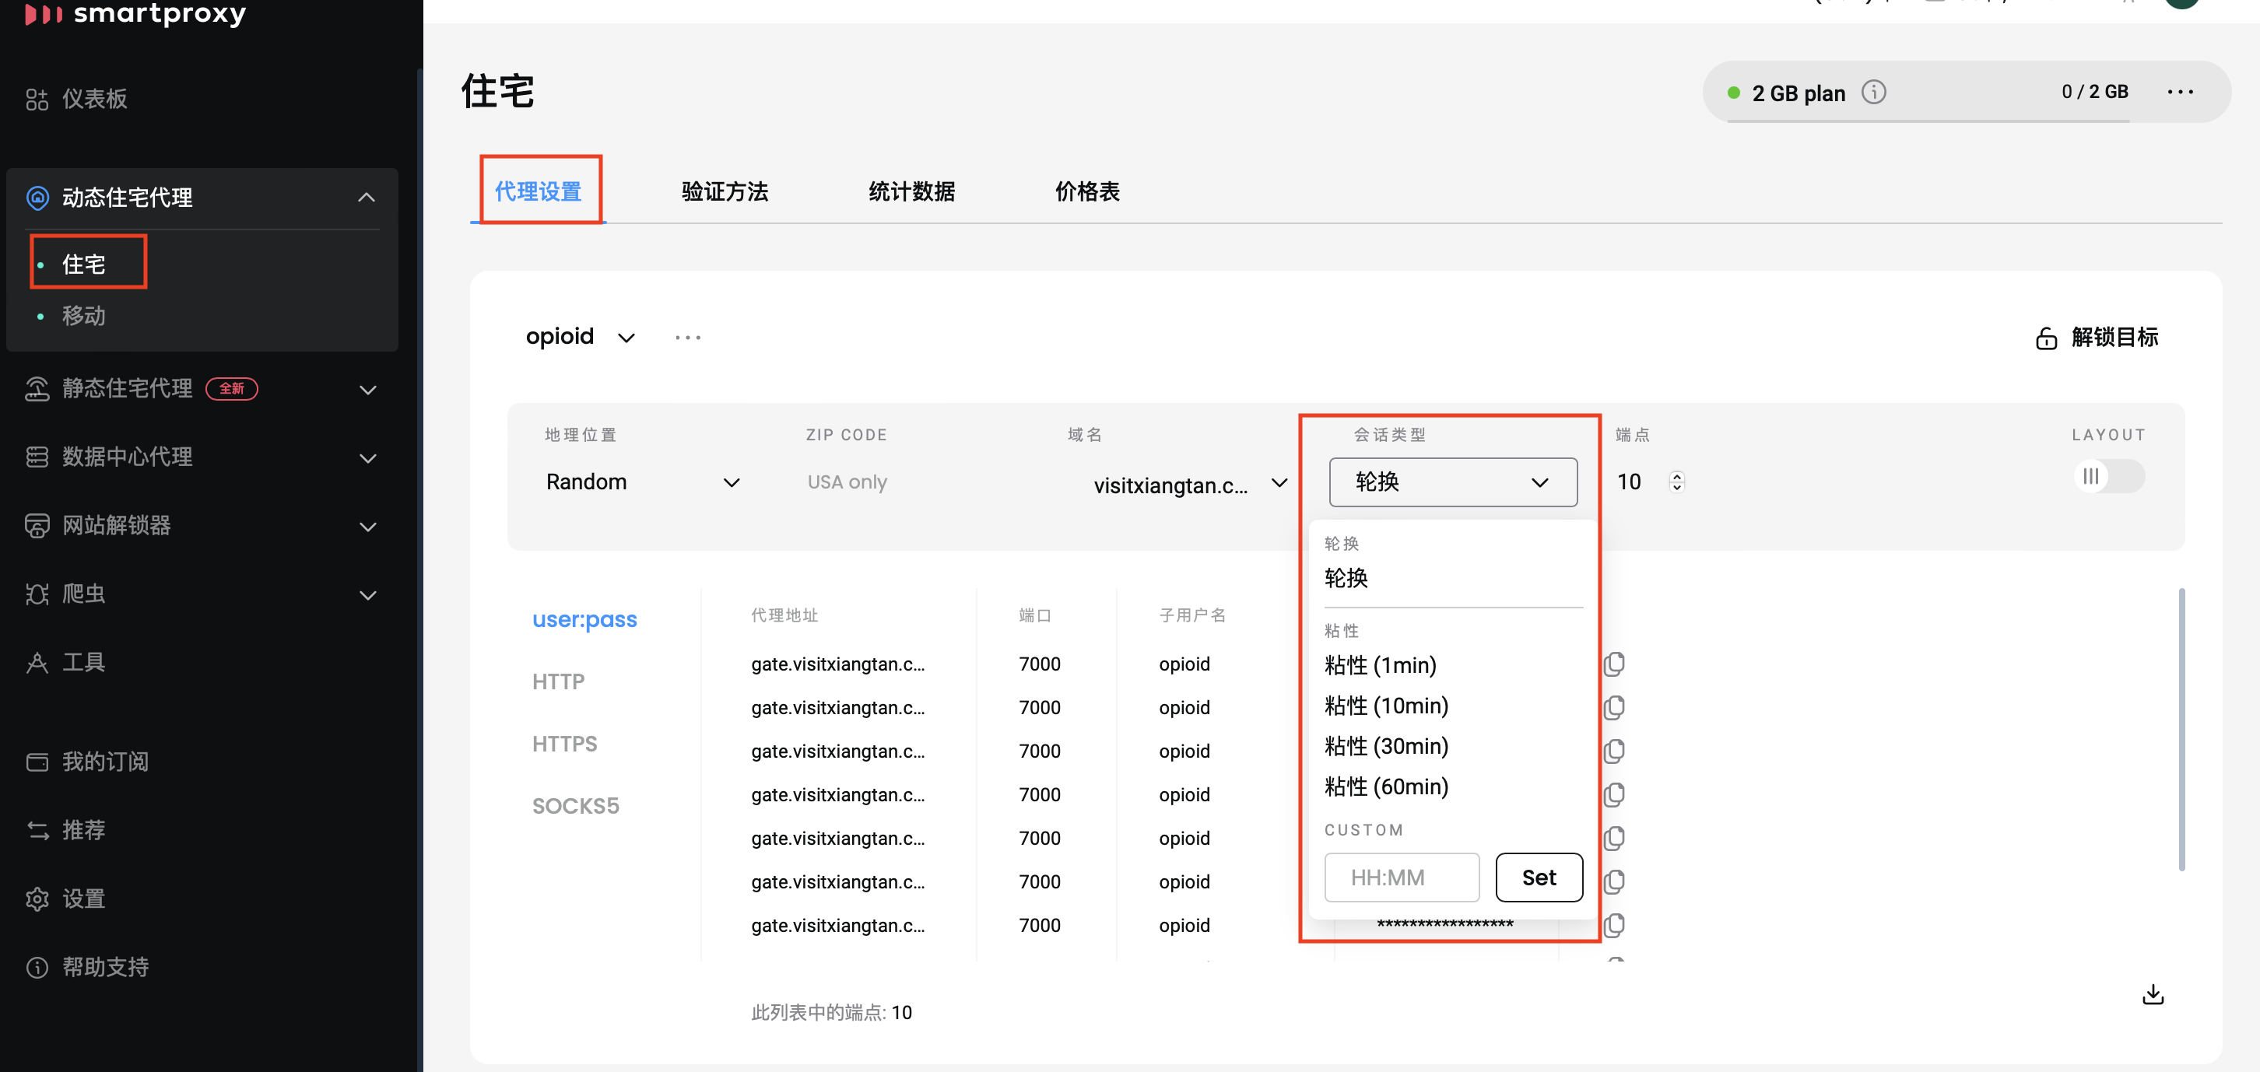Click the 工具 sidebar icon
Image resolution: width=2260 pixels, height=1072 pixels.
click(x=37, y=662)
